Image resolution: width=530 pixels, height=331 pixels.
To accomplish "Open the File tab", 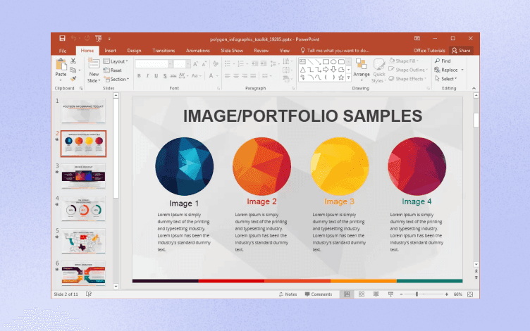I will coord(63,51).
